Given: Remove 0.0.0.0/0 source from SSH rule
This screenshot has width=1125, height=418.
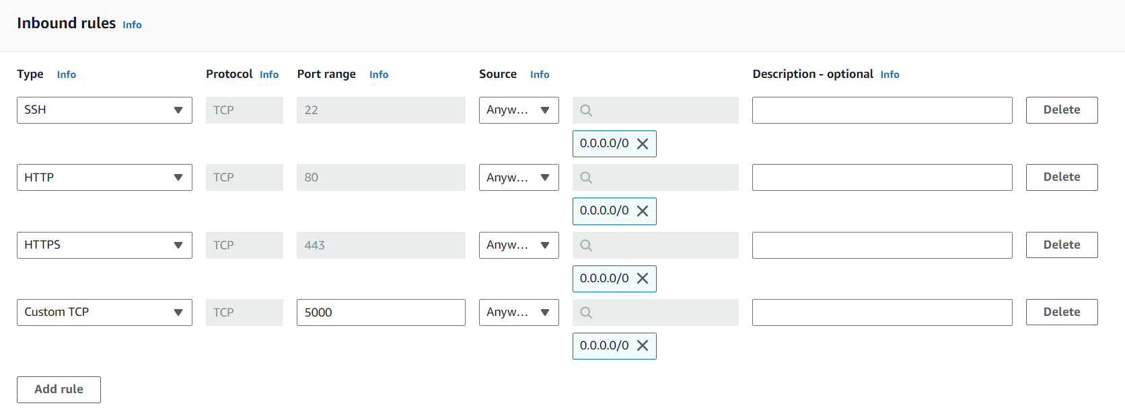Looking at the screenshot, I should click(x=643, y=144).
